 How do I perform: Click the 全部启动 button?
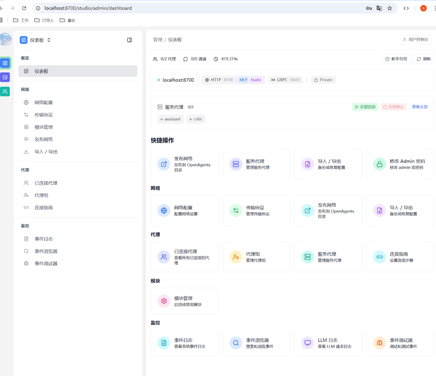(365, 107)
